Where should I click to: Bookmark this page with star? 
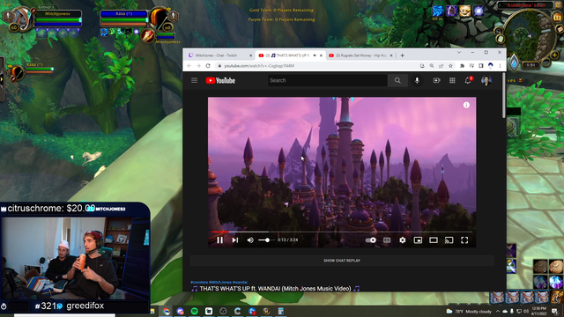[450, 66]
